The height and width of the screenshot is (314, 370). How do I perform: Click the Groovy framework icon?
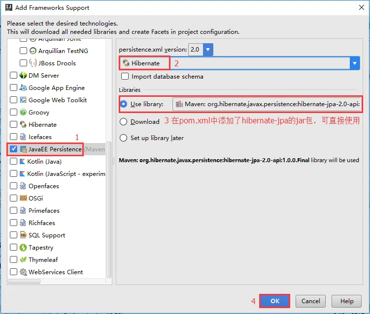tap(23, 112)
